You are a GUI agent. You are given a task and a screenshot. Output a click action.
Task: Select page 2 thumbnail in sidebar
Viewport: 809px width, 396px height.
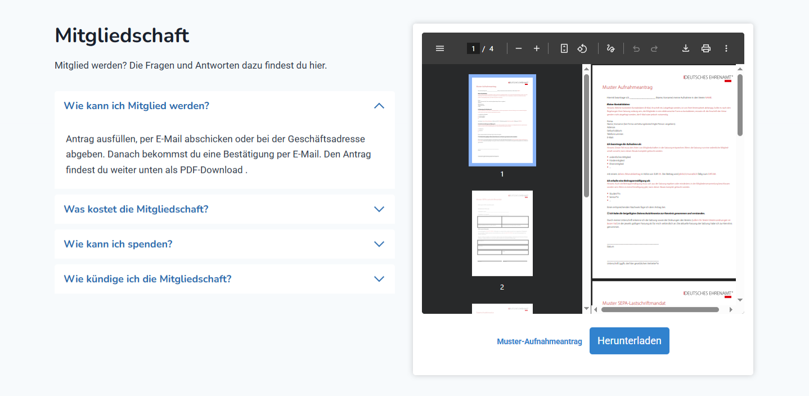pyautogui.click(x=502, y=233)
